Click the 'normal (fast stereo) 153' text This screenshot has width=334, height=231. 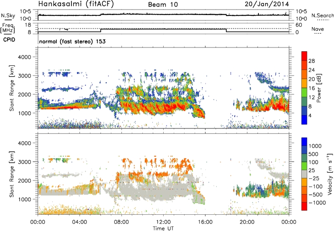tap(72, 41)
